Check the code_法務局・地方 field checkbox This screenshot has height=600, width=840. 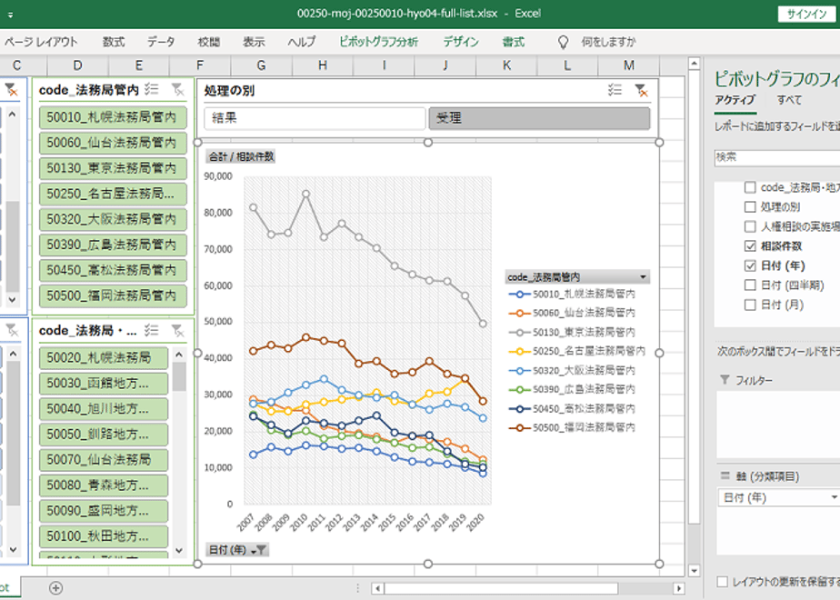(750, 187)
